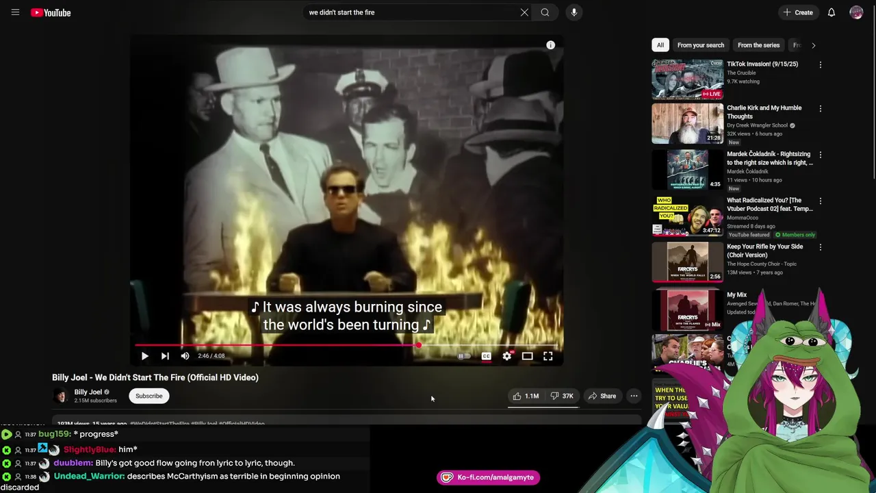Share this video
Viewport: 876px width, 493px height.
tap(602, 396)
